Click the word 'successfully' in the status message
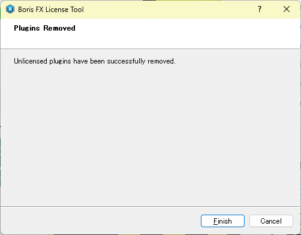 pos(126,61)
